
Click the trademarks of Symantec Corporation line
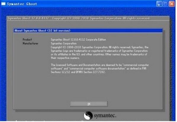[99, 51]
